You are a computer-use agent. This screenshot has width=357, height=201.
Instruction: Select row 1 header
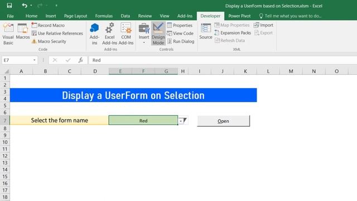(x=5, y=78)
